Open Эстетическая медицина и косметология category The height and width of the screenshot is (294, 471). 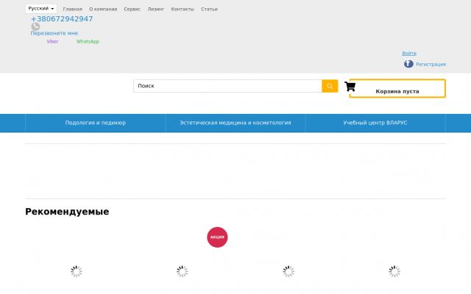tap(235, 123)
